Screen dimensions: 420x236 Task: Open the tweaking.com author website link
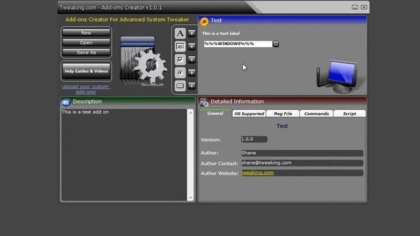point(257,173)
